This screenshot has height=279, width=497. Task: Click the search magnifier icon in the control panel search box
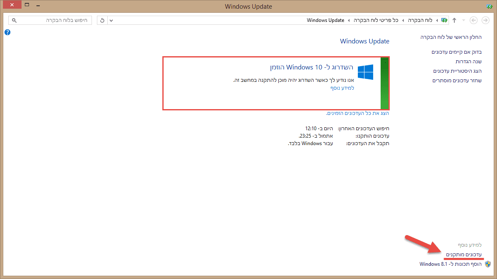click(x=14, y=20)
